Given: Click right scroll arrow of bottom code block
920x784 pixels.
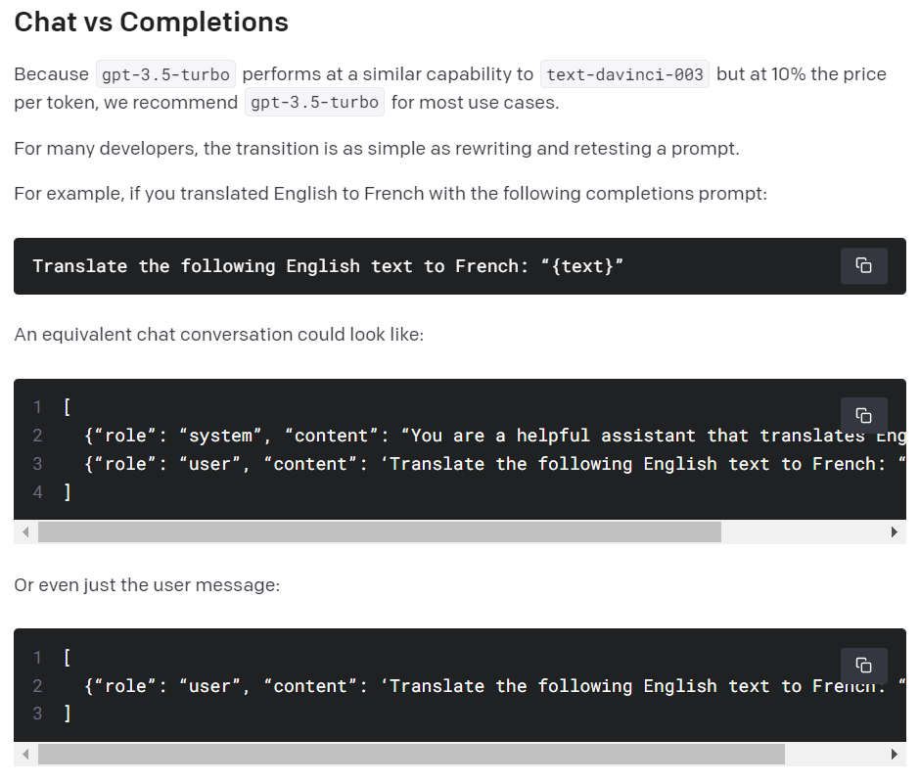Looking at the screenshot, I should 894,754.
